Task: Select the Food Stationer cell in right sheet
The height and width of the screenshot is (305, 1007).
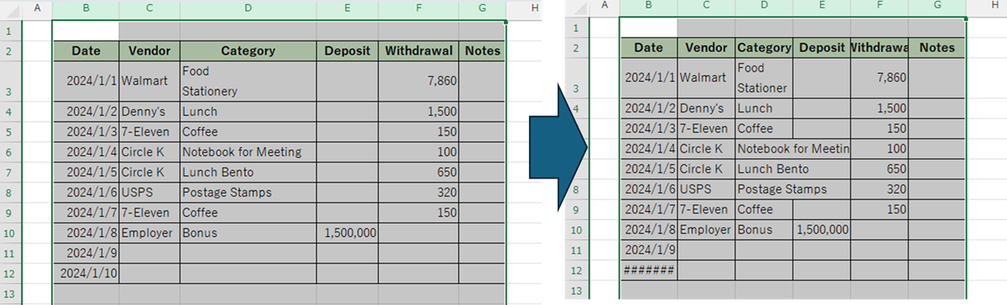Action: tap(764, 78)
